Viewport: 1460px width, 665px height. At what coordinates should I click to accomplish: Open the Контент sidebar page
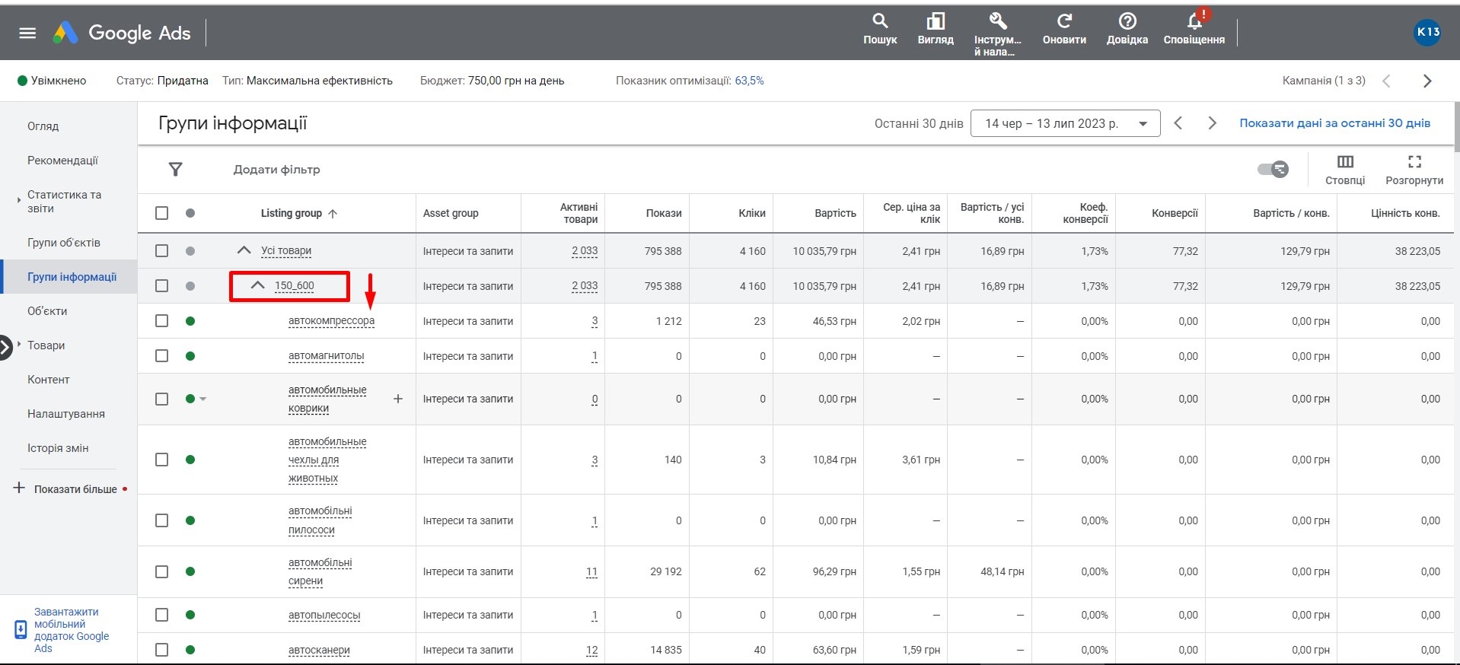pos(49,380)
